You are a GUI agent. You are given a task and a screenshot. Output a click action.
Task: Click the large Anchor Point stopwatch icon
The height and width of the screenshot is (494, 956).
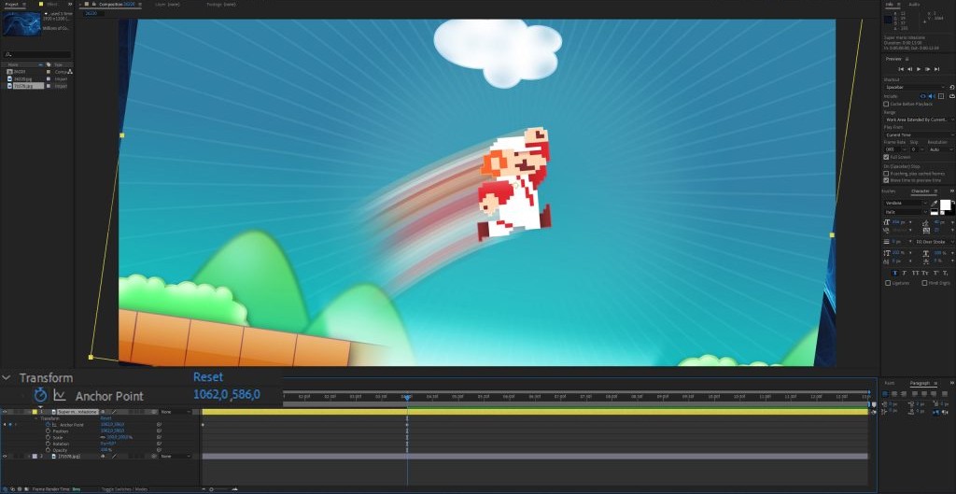pyautogui.click(x=40, y=395)
